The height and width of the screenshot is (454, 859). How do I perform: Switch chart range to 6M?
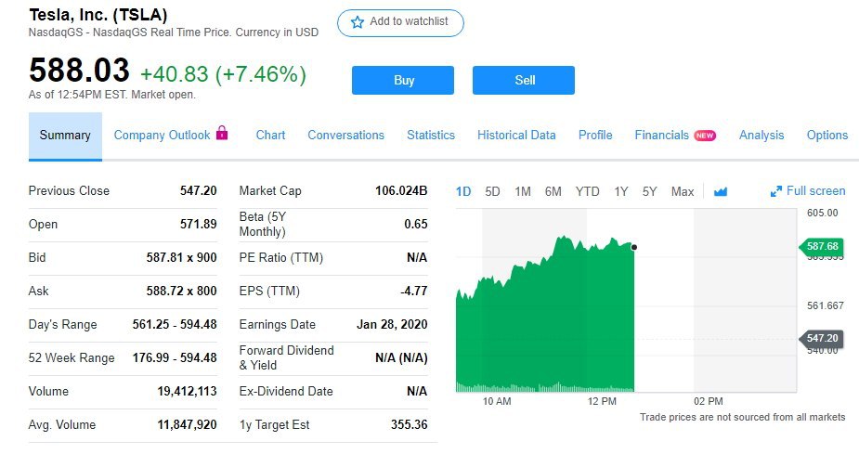pyautogui.click(x=553, y=191)
